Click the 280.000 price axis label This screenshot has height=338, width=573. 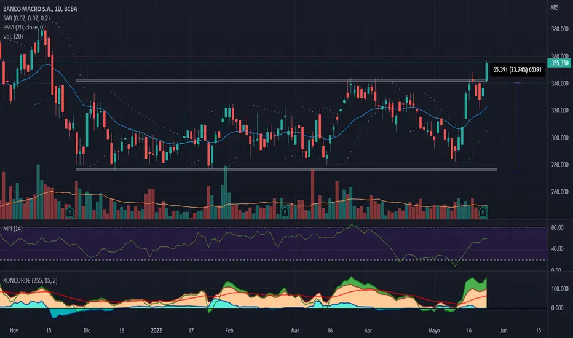[x=560, y=165]
